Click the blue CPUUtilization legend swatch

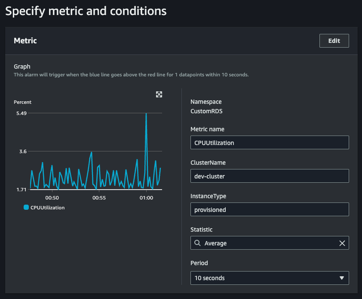tap(26, 208)
